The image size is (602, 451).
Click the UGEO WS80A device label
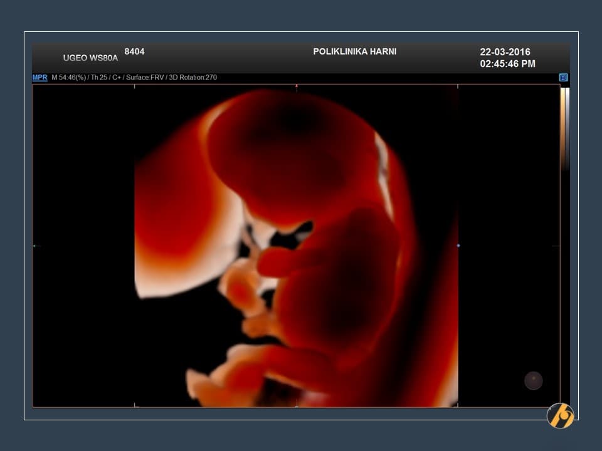(90, 58)
